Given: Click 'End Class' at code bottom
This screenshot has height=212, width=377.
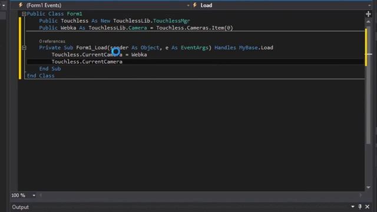Looking at the screenshot, I should pos(41,76).
